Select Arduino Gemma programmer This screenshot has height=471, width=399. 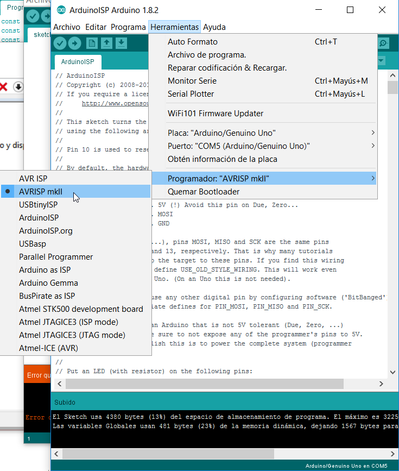[x=75, y=283]
